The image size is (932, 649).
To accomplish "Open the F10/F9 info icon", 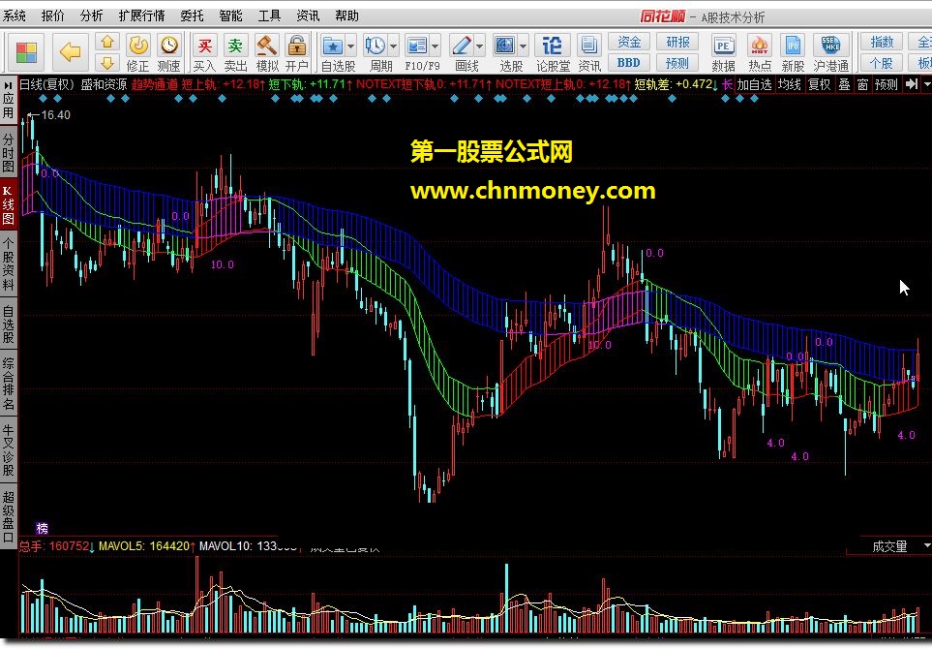I will [x=417, y=46].
